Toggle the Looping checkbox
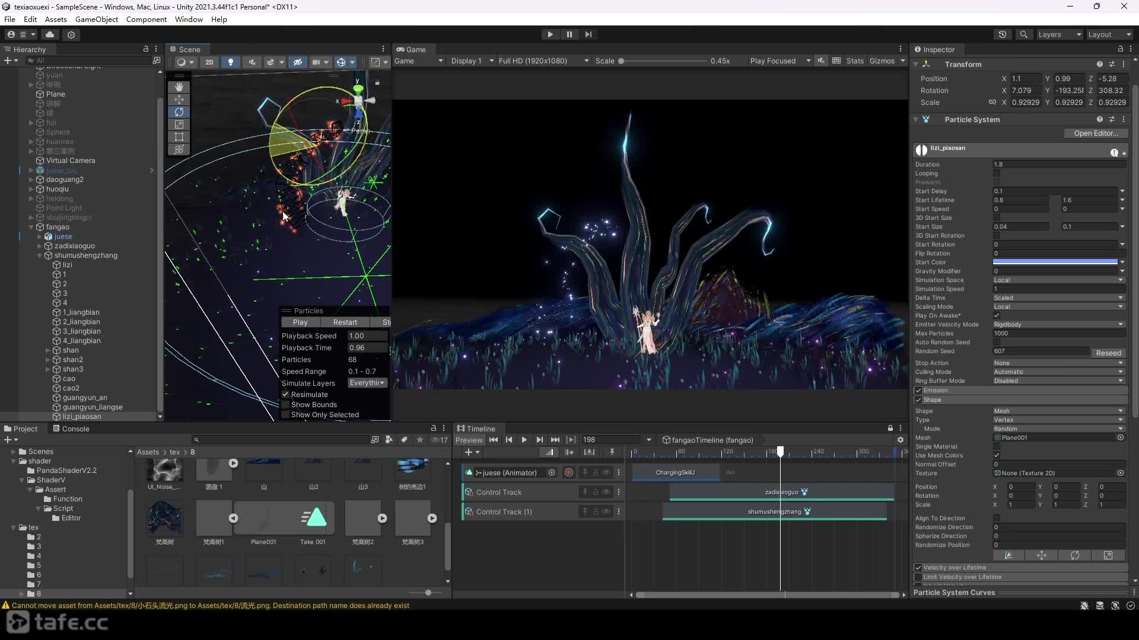Image resolution: width=1139 pixels, height=640 pixels. pyautogui.click(x=997, y=174)
